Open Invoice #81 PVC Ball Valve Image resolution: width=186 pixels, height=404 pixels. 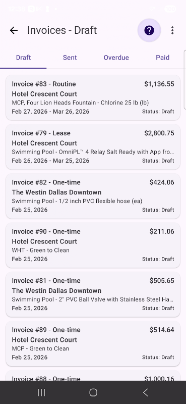click(x=93, y=294)
